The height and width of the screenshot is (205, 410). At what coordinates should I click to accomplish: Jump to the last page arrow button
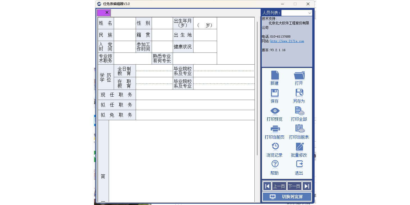click(307, 186)
